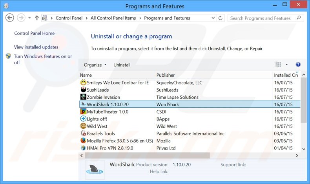Click Privax Ltd publisher cell
This screenshot has width=310, height=184.
click(x=166, y=148)
